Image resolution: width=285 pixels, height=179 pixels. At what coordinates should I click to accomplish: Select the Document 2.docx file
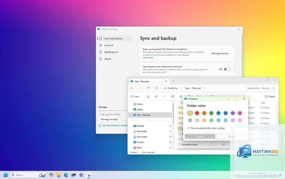pos(189,144)
